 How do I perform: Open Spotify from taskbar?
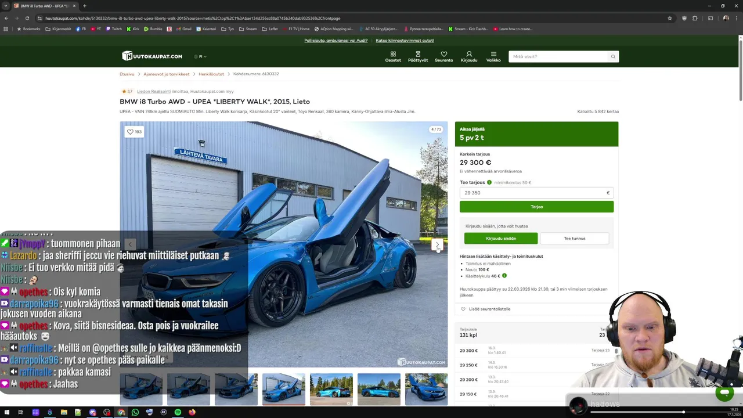(x=178, y=412)
